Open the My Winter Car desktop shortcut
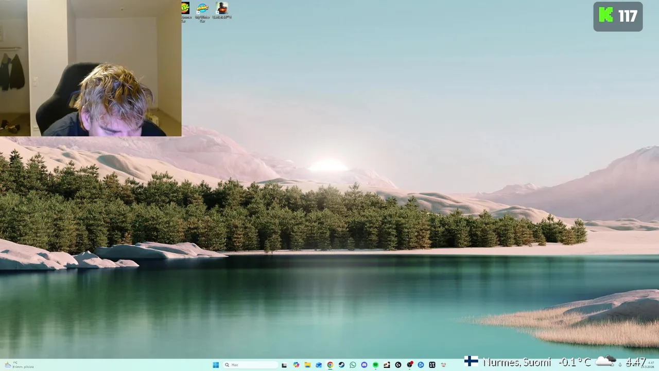Viewport: 659px width, 371px height. coord(202,12)
